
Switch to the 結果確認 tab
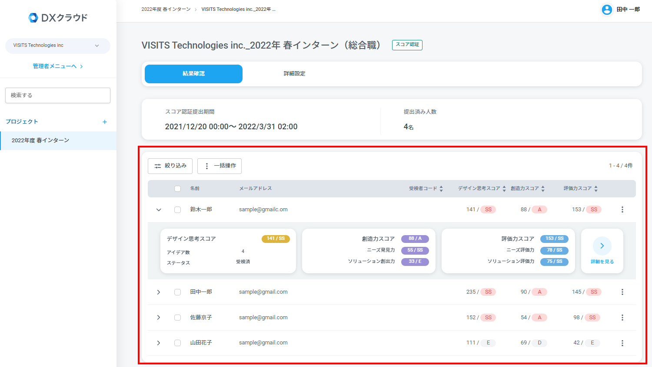[193, 74]
